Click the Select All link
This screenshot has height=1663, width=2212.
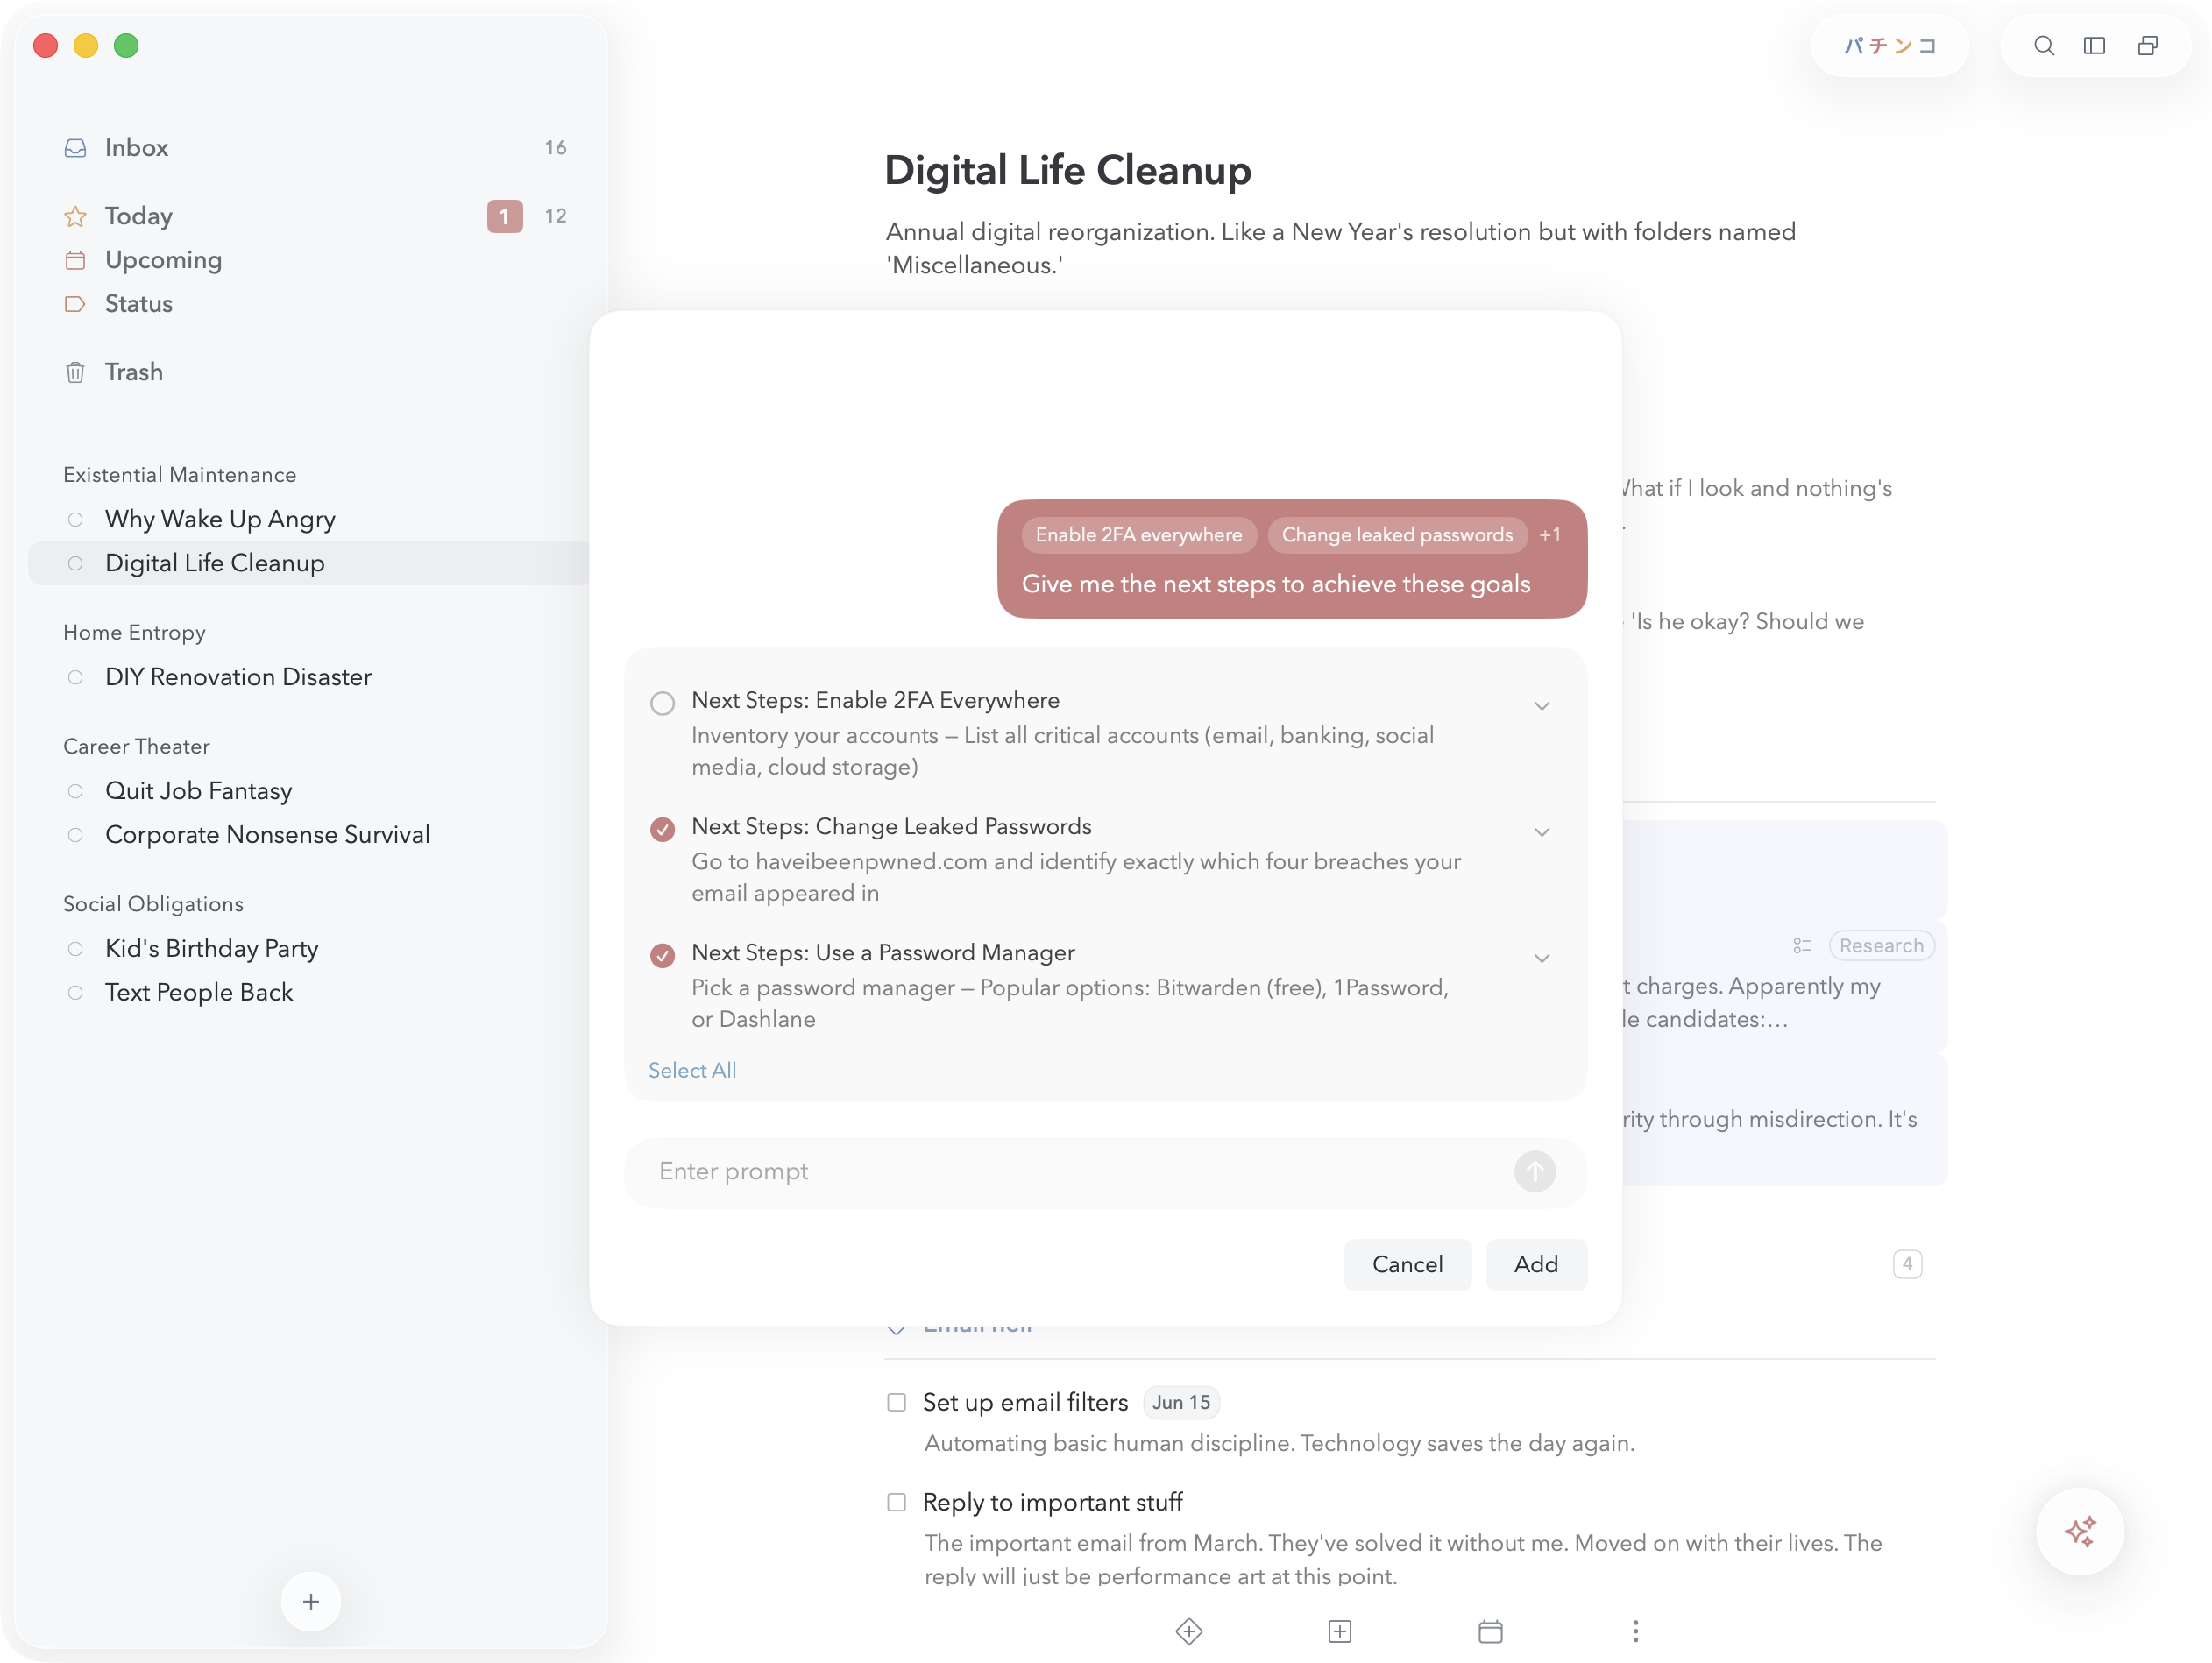click(691, 1069)
